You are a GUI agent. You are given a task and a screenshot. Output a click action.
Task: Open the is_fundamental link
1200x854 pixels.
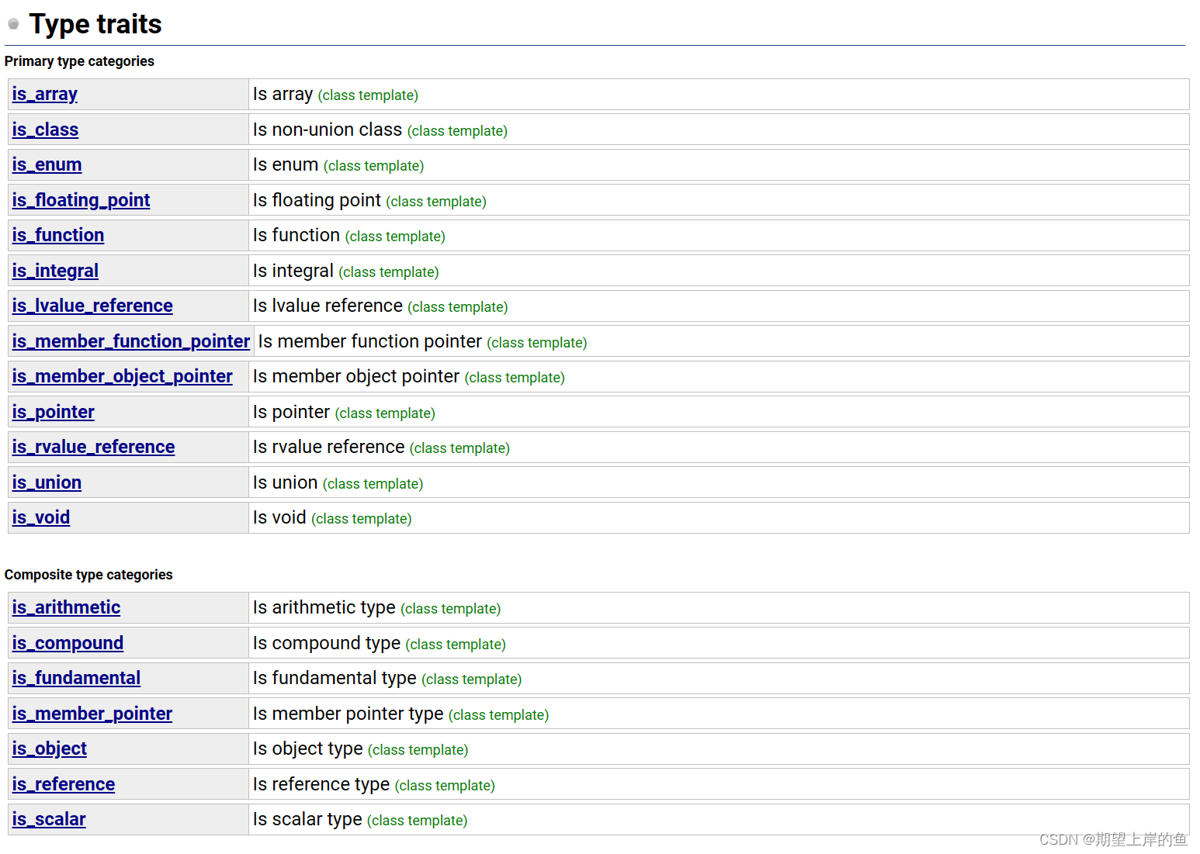pos(76,679)
